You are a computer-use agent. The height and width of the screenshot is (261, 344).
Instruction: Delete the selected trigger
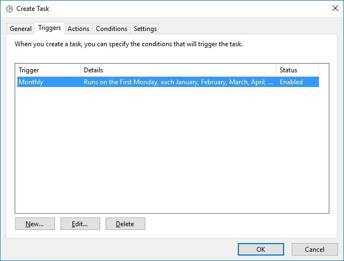pos(125,223)
